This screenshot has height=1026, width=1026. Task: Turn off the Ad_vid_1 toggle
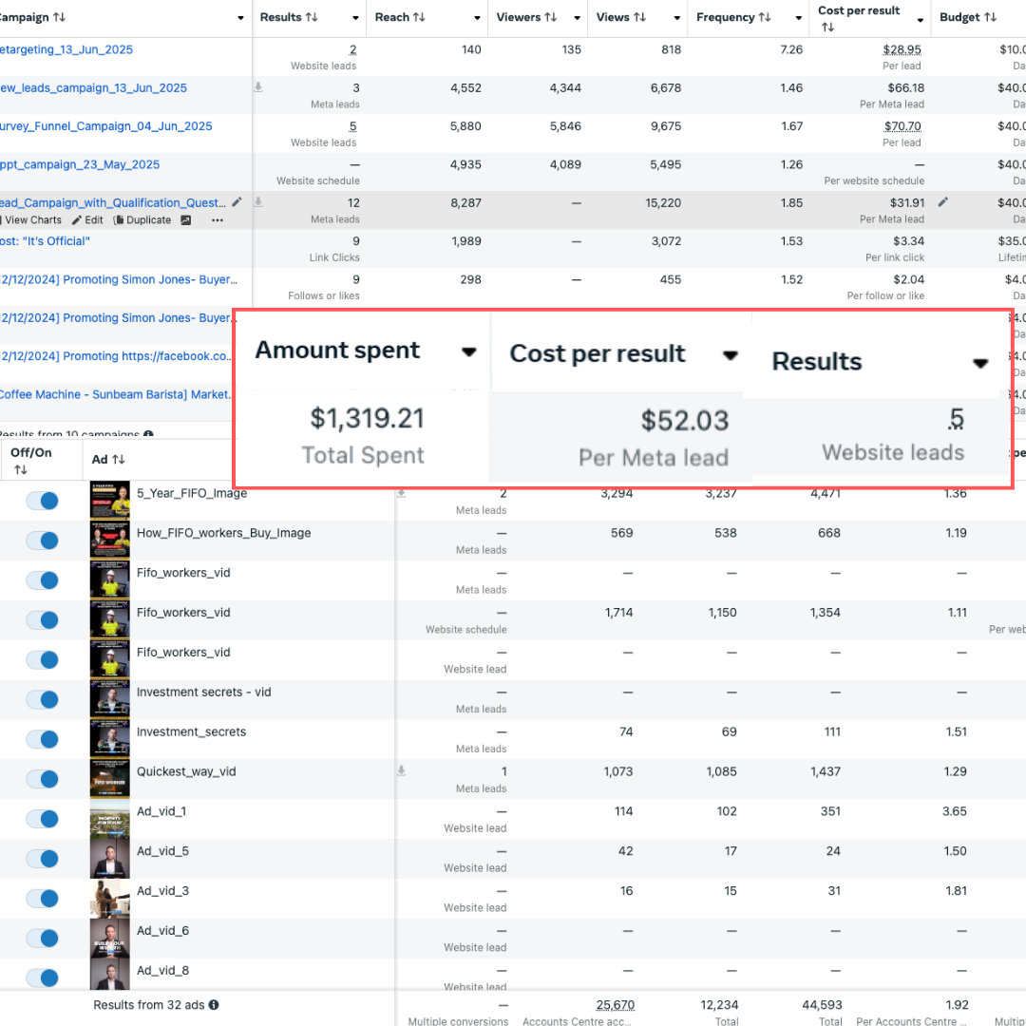[x=42, y=819]
